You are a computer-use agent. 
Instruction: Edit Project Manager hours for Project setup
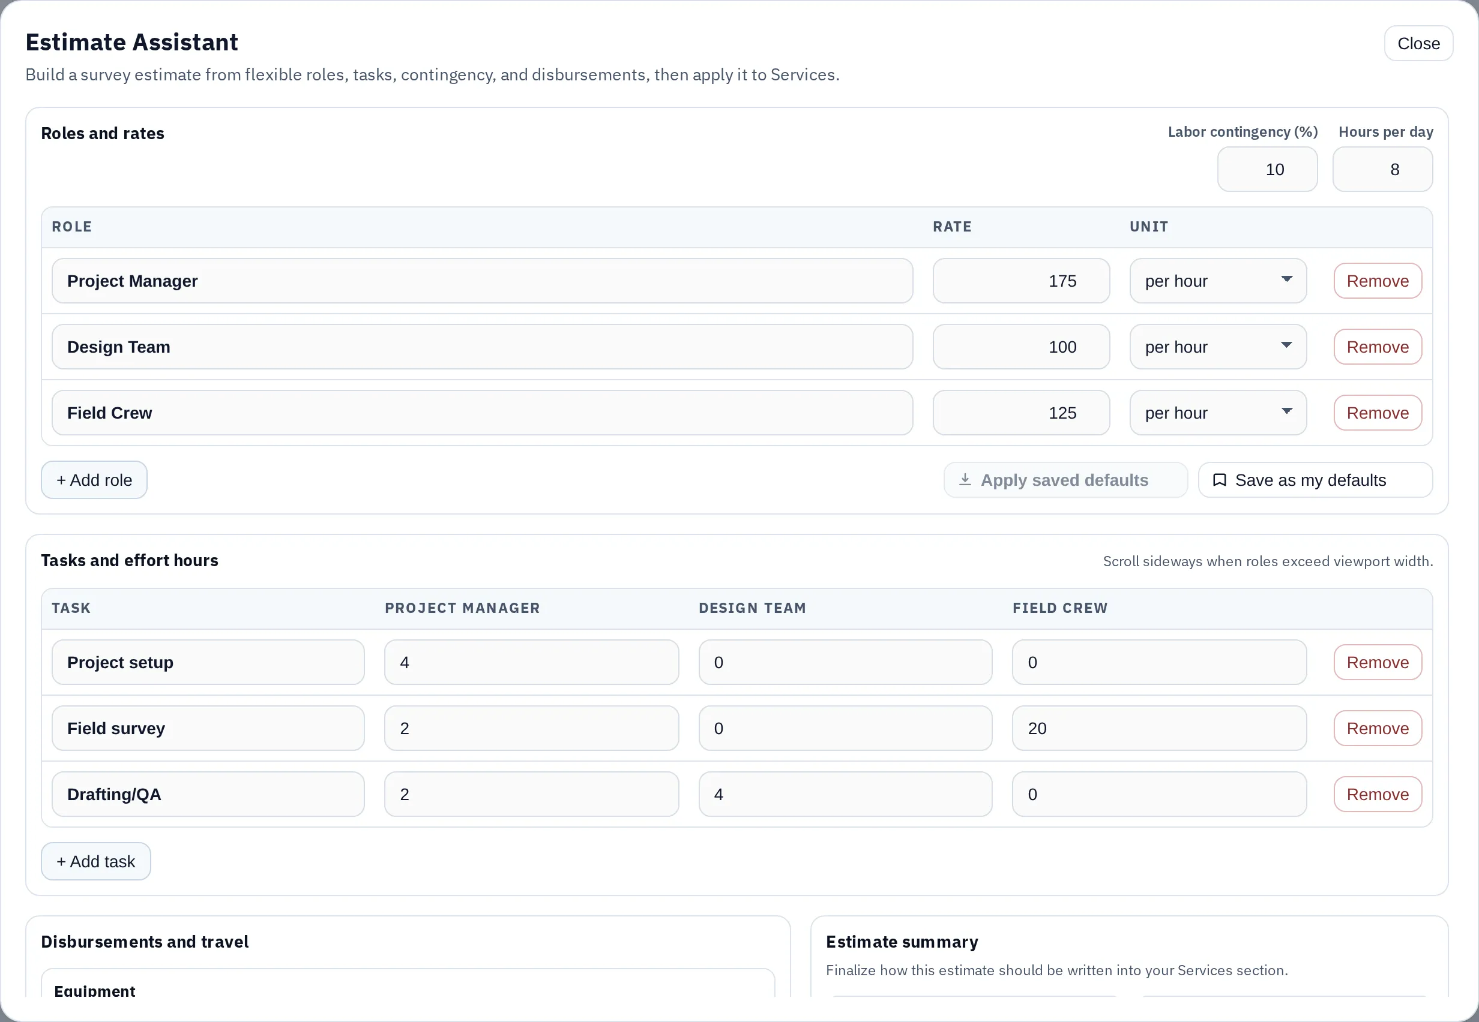click(x=531, y=662)
